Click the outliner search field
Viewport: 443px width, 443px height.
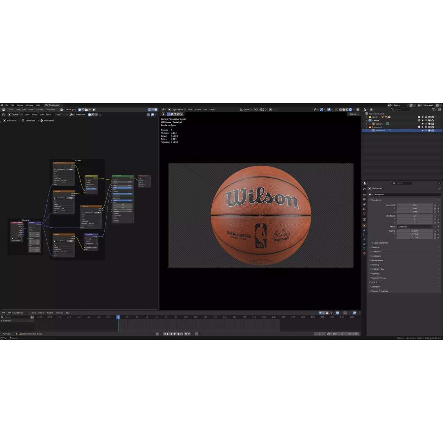click(400, 110)
